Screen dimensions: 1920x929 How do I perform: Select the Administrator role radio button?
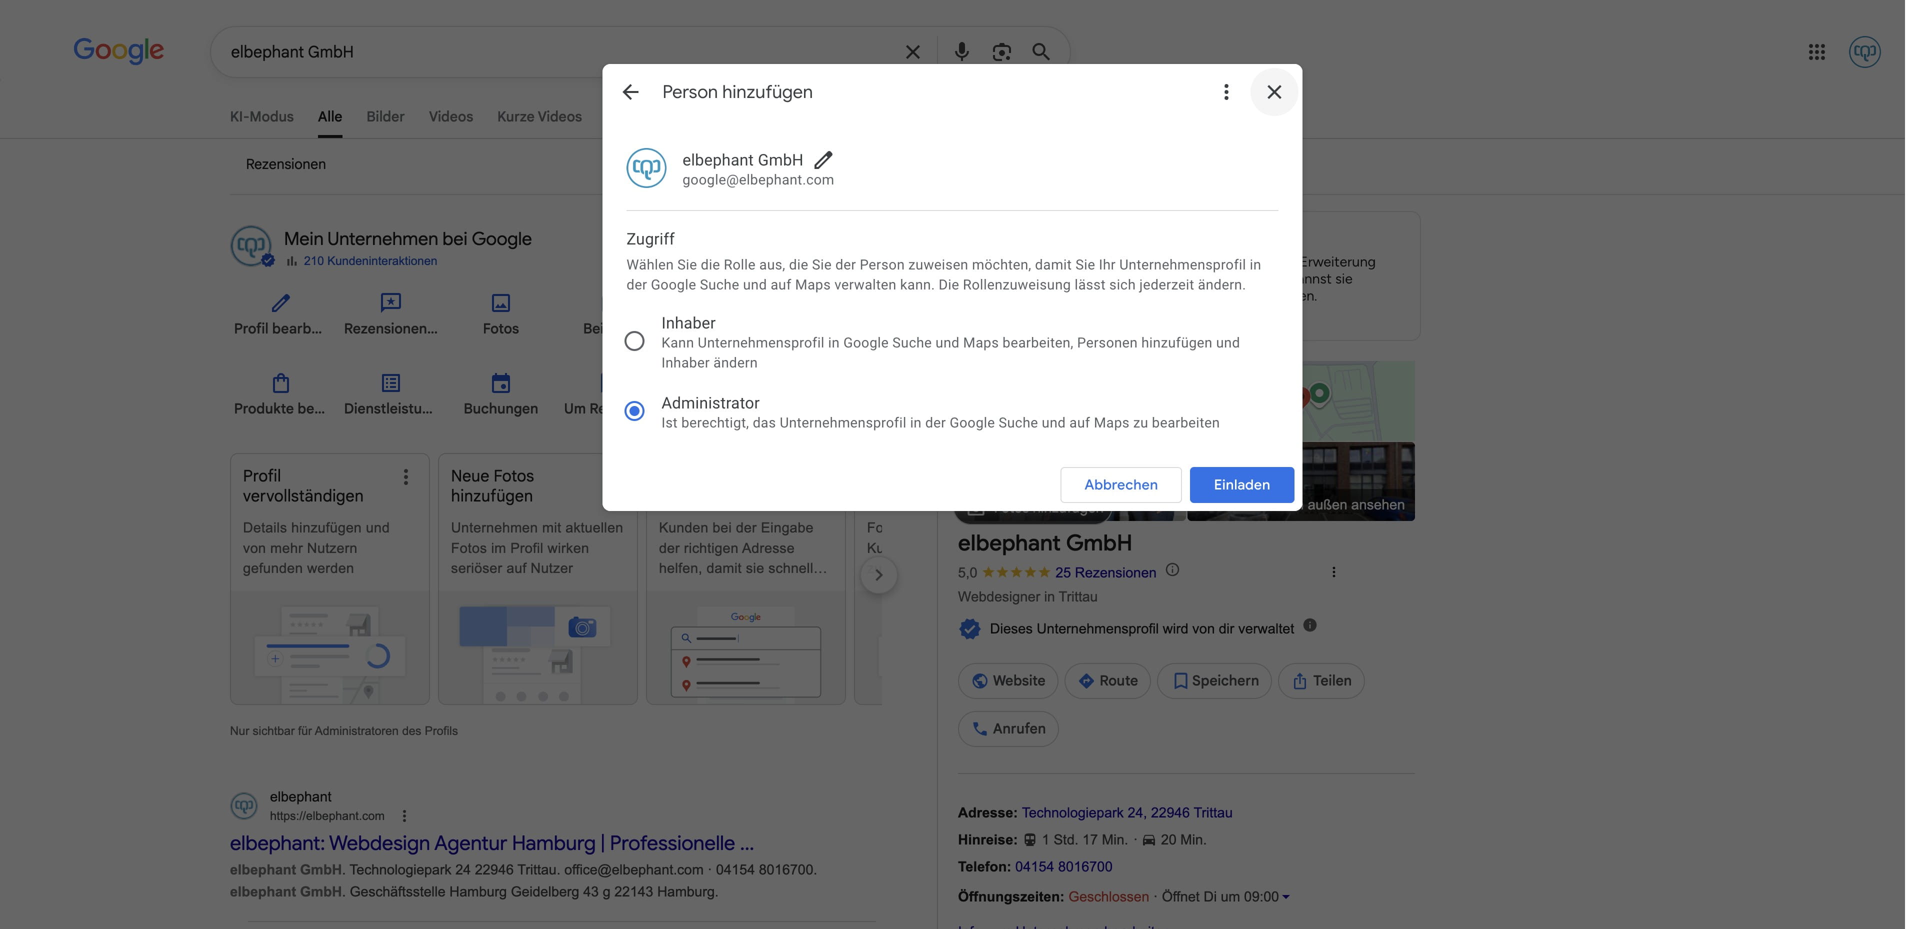pyautogui.click(x=634, y=411)
